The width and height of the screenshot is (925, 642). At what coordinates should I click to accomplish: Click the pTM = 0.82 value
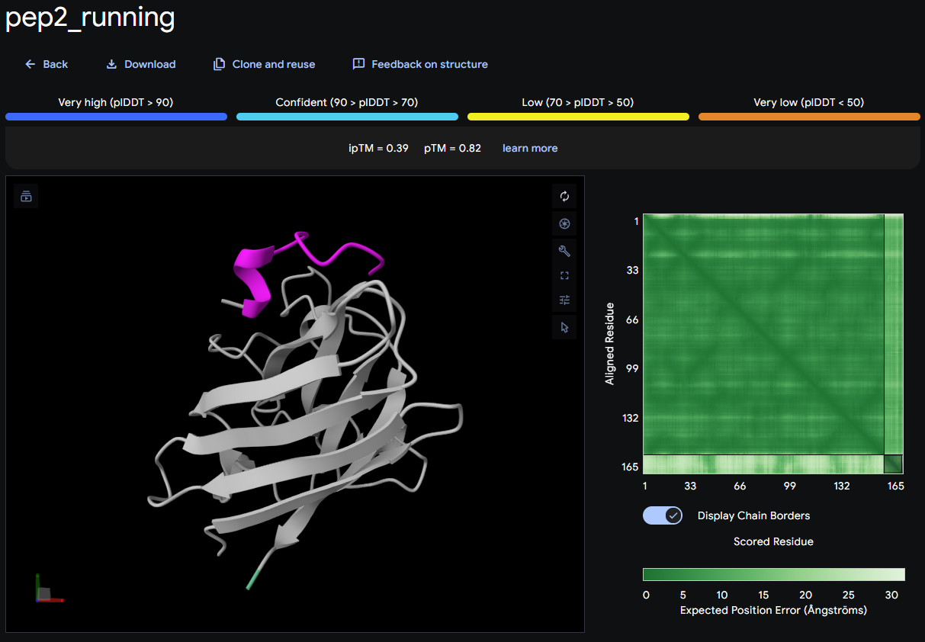(x=452, y=148)
